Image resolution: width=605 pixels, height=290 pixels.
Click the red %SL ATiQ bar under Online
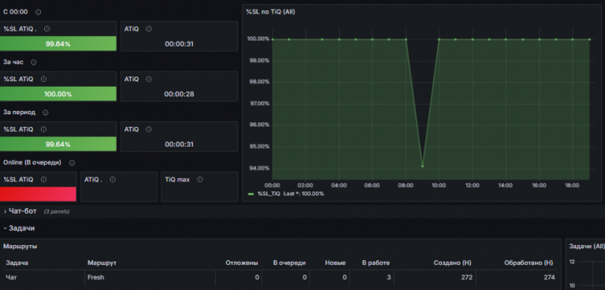[x=38, y=194]
